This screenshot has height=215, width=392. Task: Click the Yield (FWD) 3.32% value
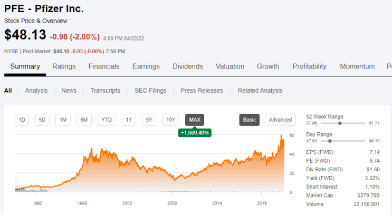click(x=372, y=178)
